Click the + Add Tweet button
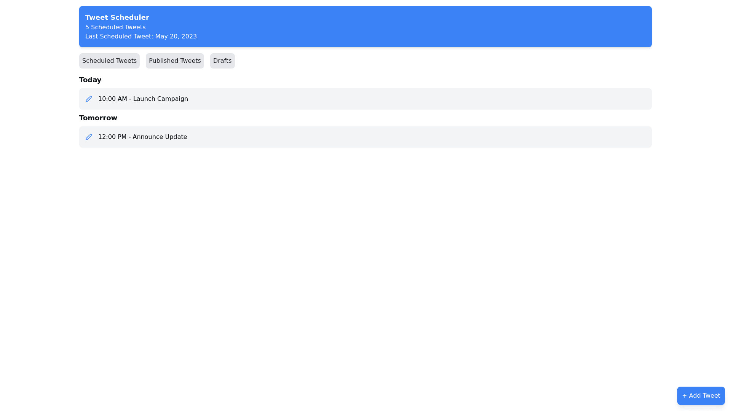 pyautogui.click(x=701, y=396)
